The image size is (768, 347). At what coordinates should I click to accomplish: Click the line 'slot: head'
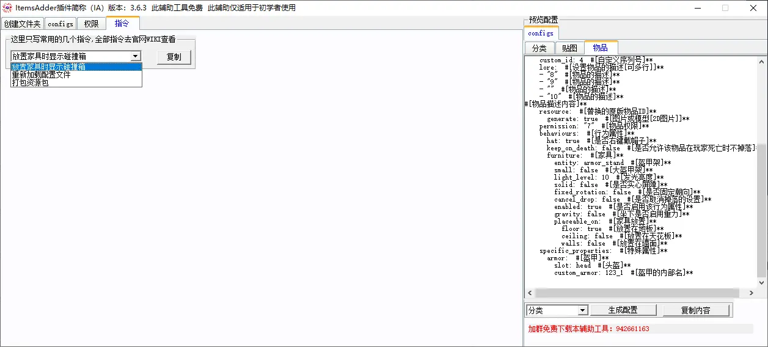click(593, 265)
